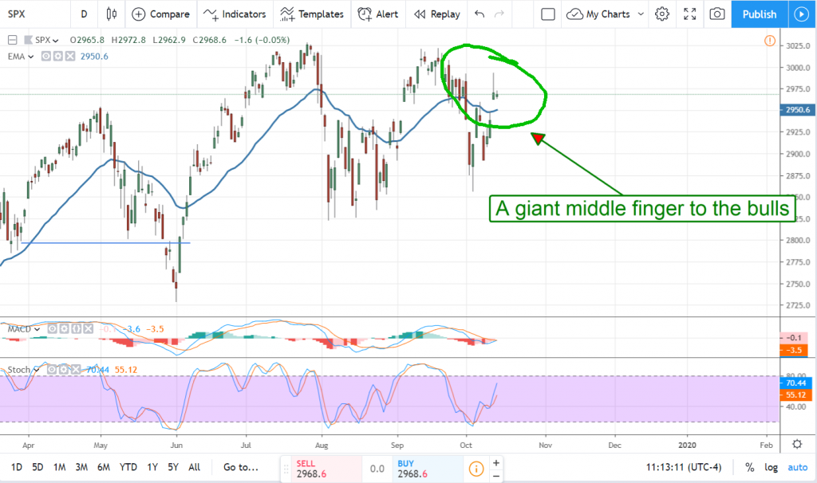Image resolution: width=817 pixels, height=483 pixels.
Task: Switch to the YTD timeframe
Action: pyautogui.click(x=128, y=467)
